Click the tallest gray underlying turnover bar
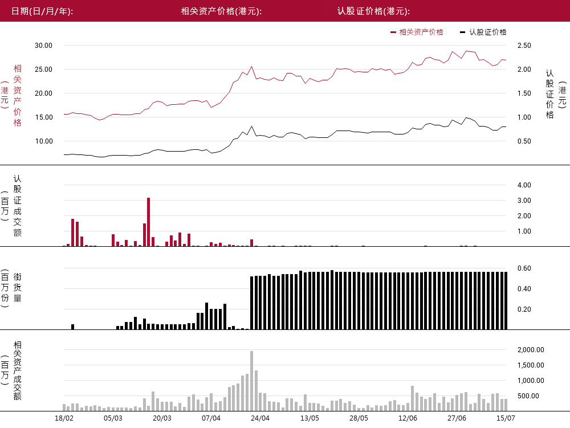This screenshot has width=570, height=428. 251,381
